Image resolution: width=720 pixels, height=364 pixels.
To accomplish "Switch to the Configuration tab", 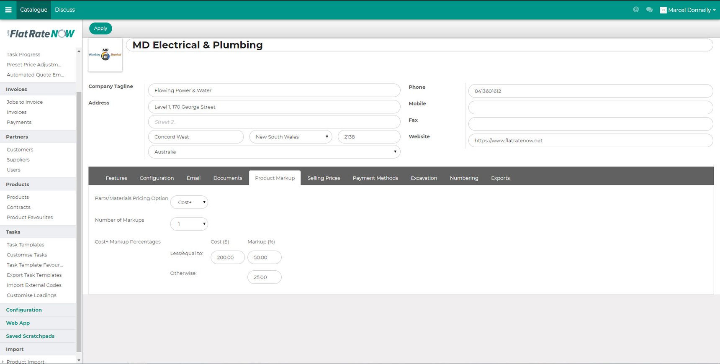I will coord(157,178).
